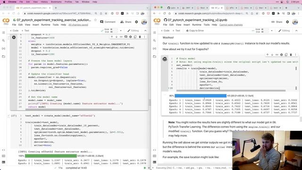Open tab list dropdown in left Chrome window
Image resolution: width=302 pixels, height=170 pixels.
(x=147, y=8)
